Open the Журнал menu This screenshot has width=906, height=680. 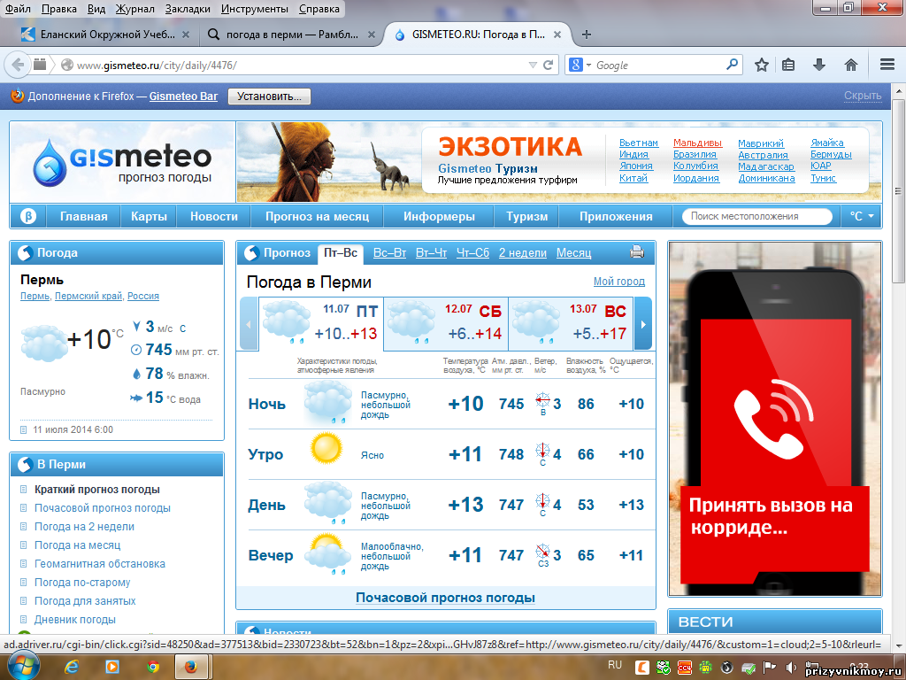(135, 9)
